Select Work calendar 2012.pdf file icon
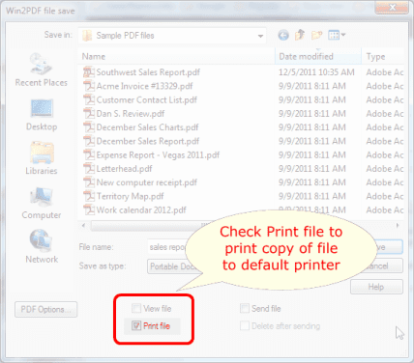This screenshot has width=414, height=363. click(x=89, y=210)
